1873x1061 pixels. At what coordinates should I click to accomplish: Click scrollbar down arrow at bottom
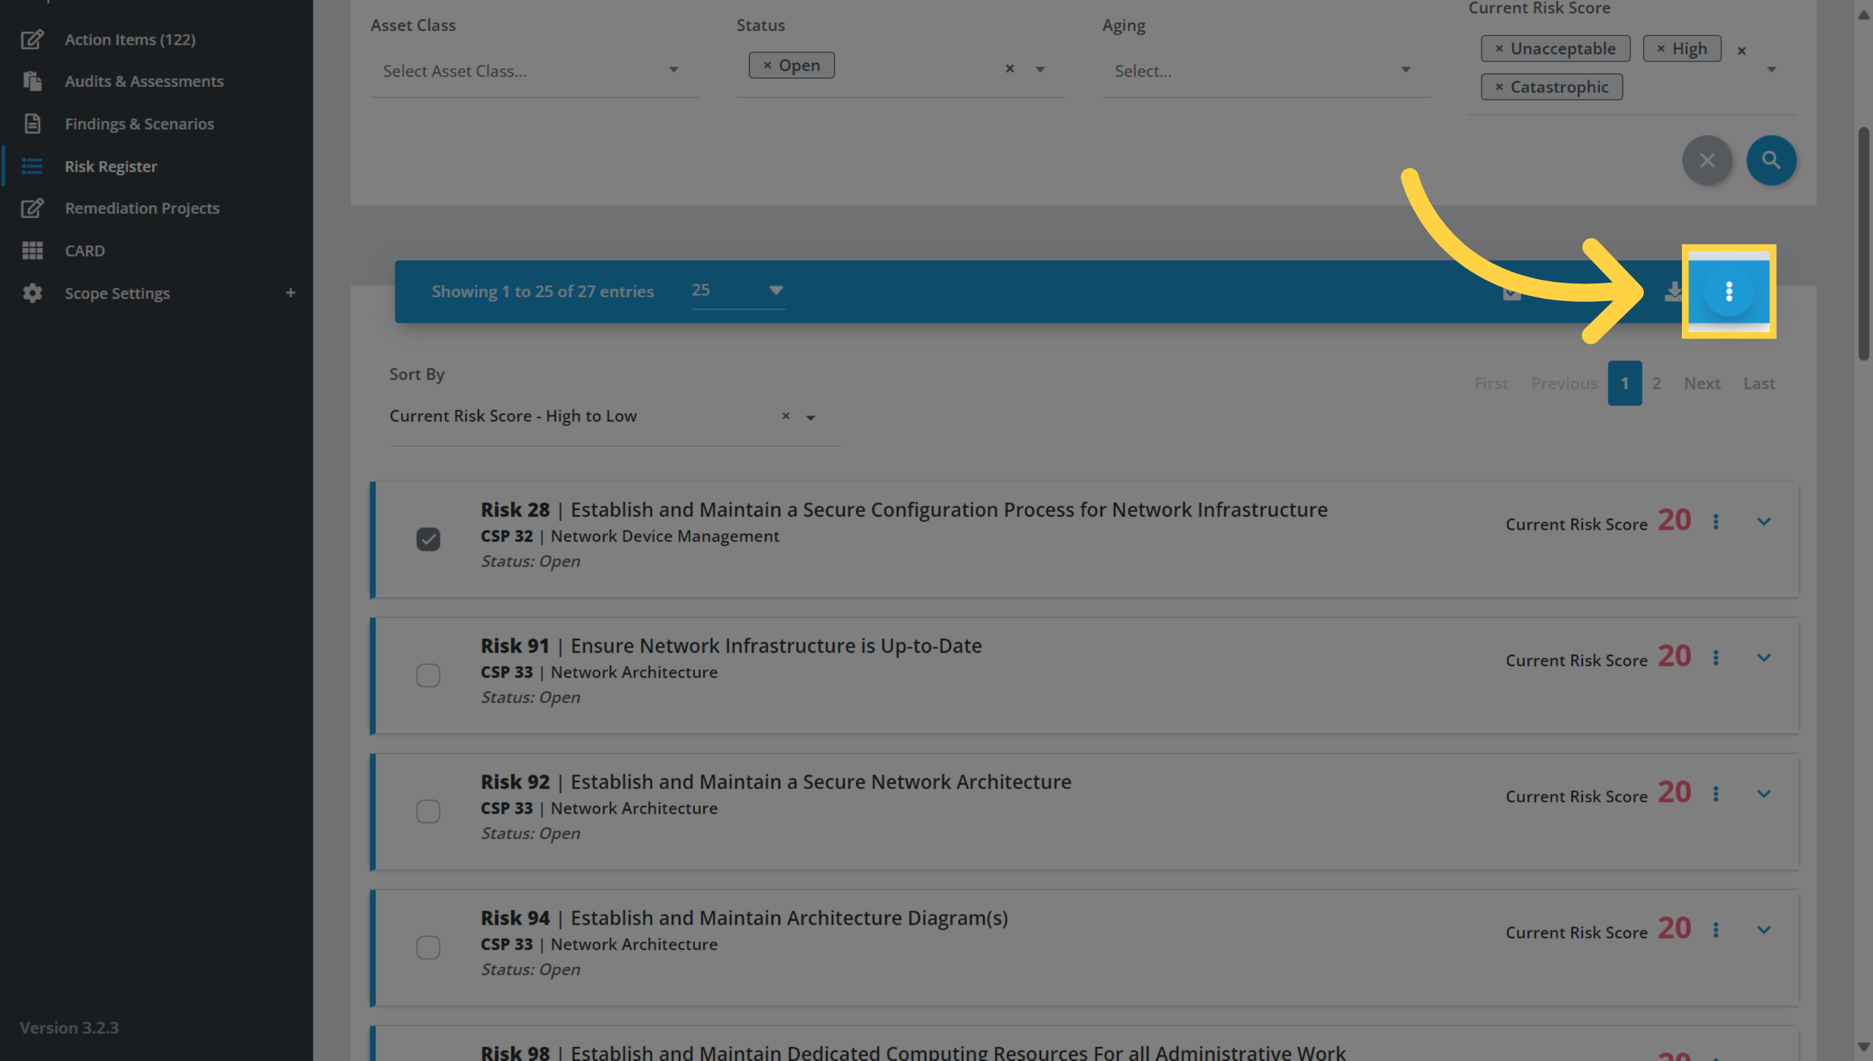coord(1864,1047)
